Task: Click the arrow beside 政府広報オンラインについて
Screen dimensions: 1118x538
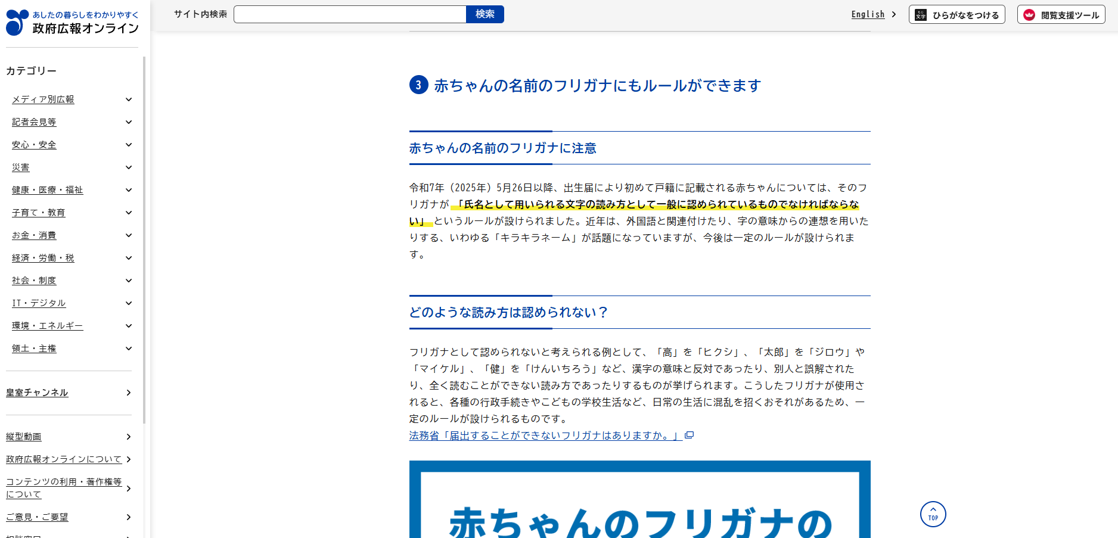Action: [129, 459]
